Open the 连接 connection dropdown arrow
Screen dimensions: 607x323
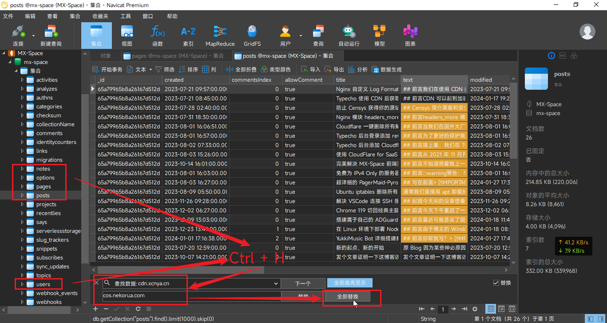click(x=33, y=36)
